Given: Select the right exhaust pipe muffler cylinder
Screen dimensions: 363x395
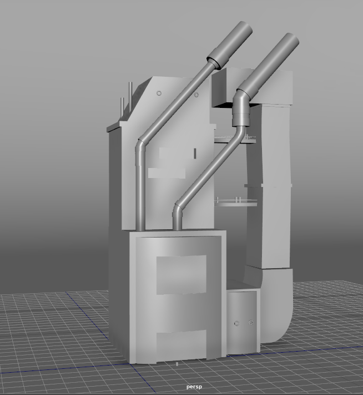Looking at the screenshot, I should (269, 66).
